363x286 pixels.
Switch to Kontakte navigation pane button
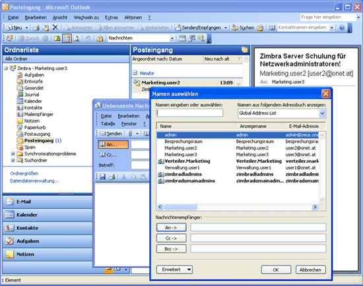point(48,228)
